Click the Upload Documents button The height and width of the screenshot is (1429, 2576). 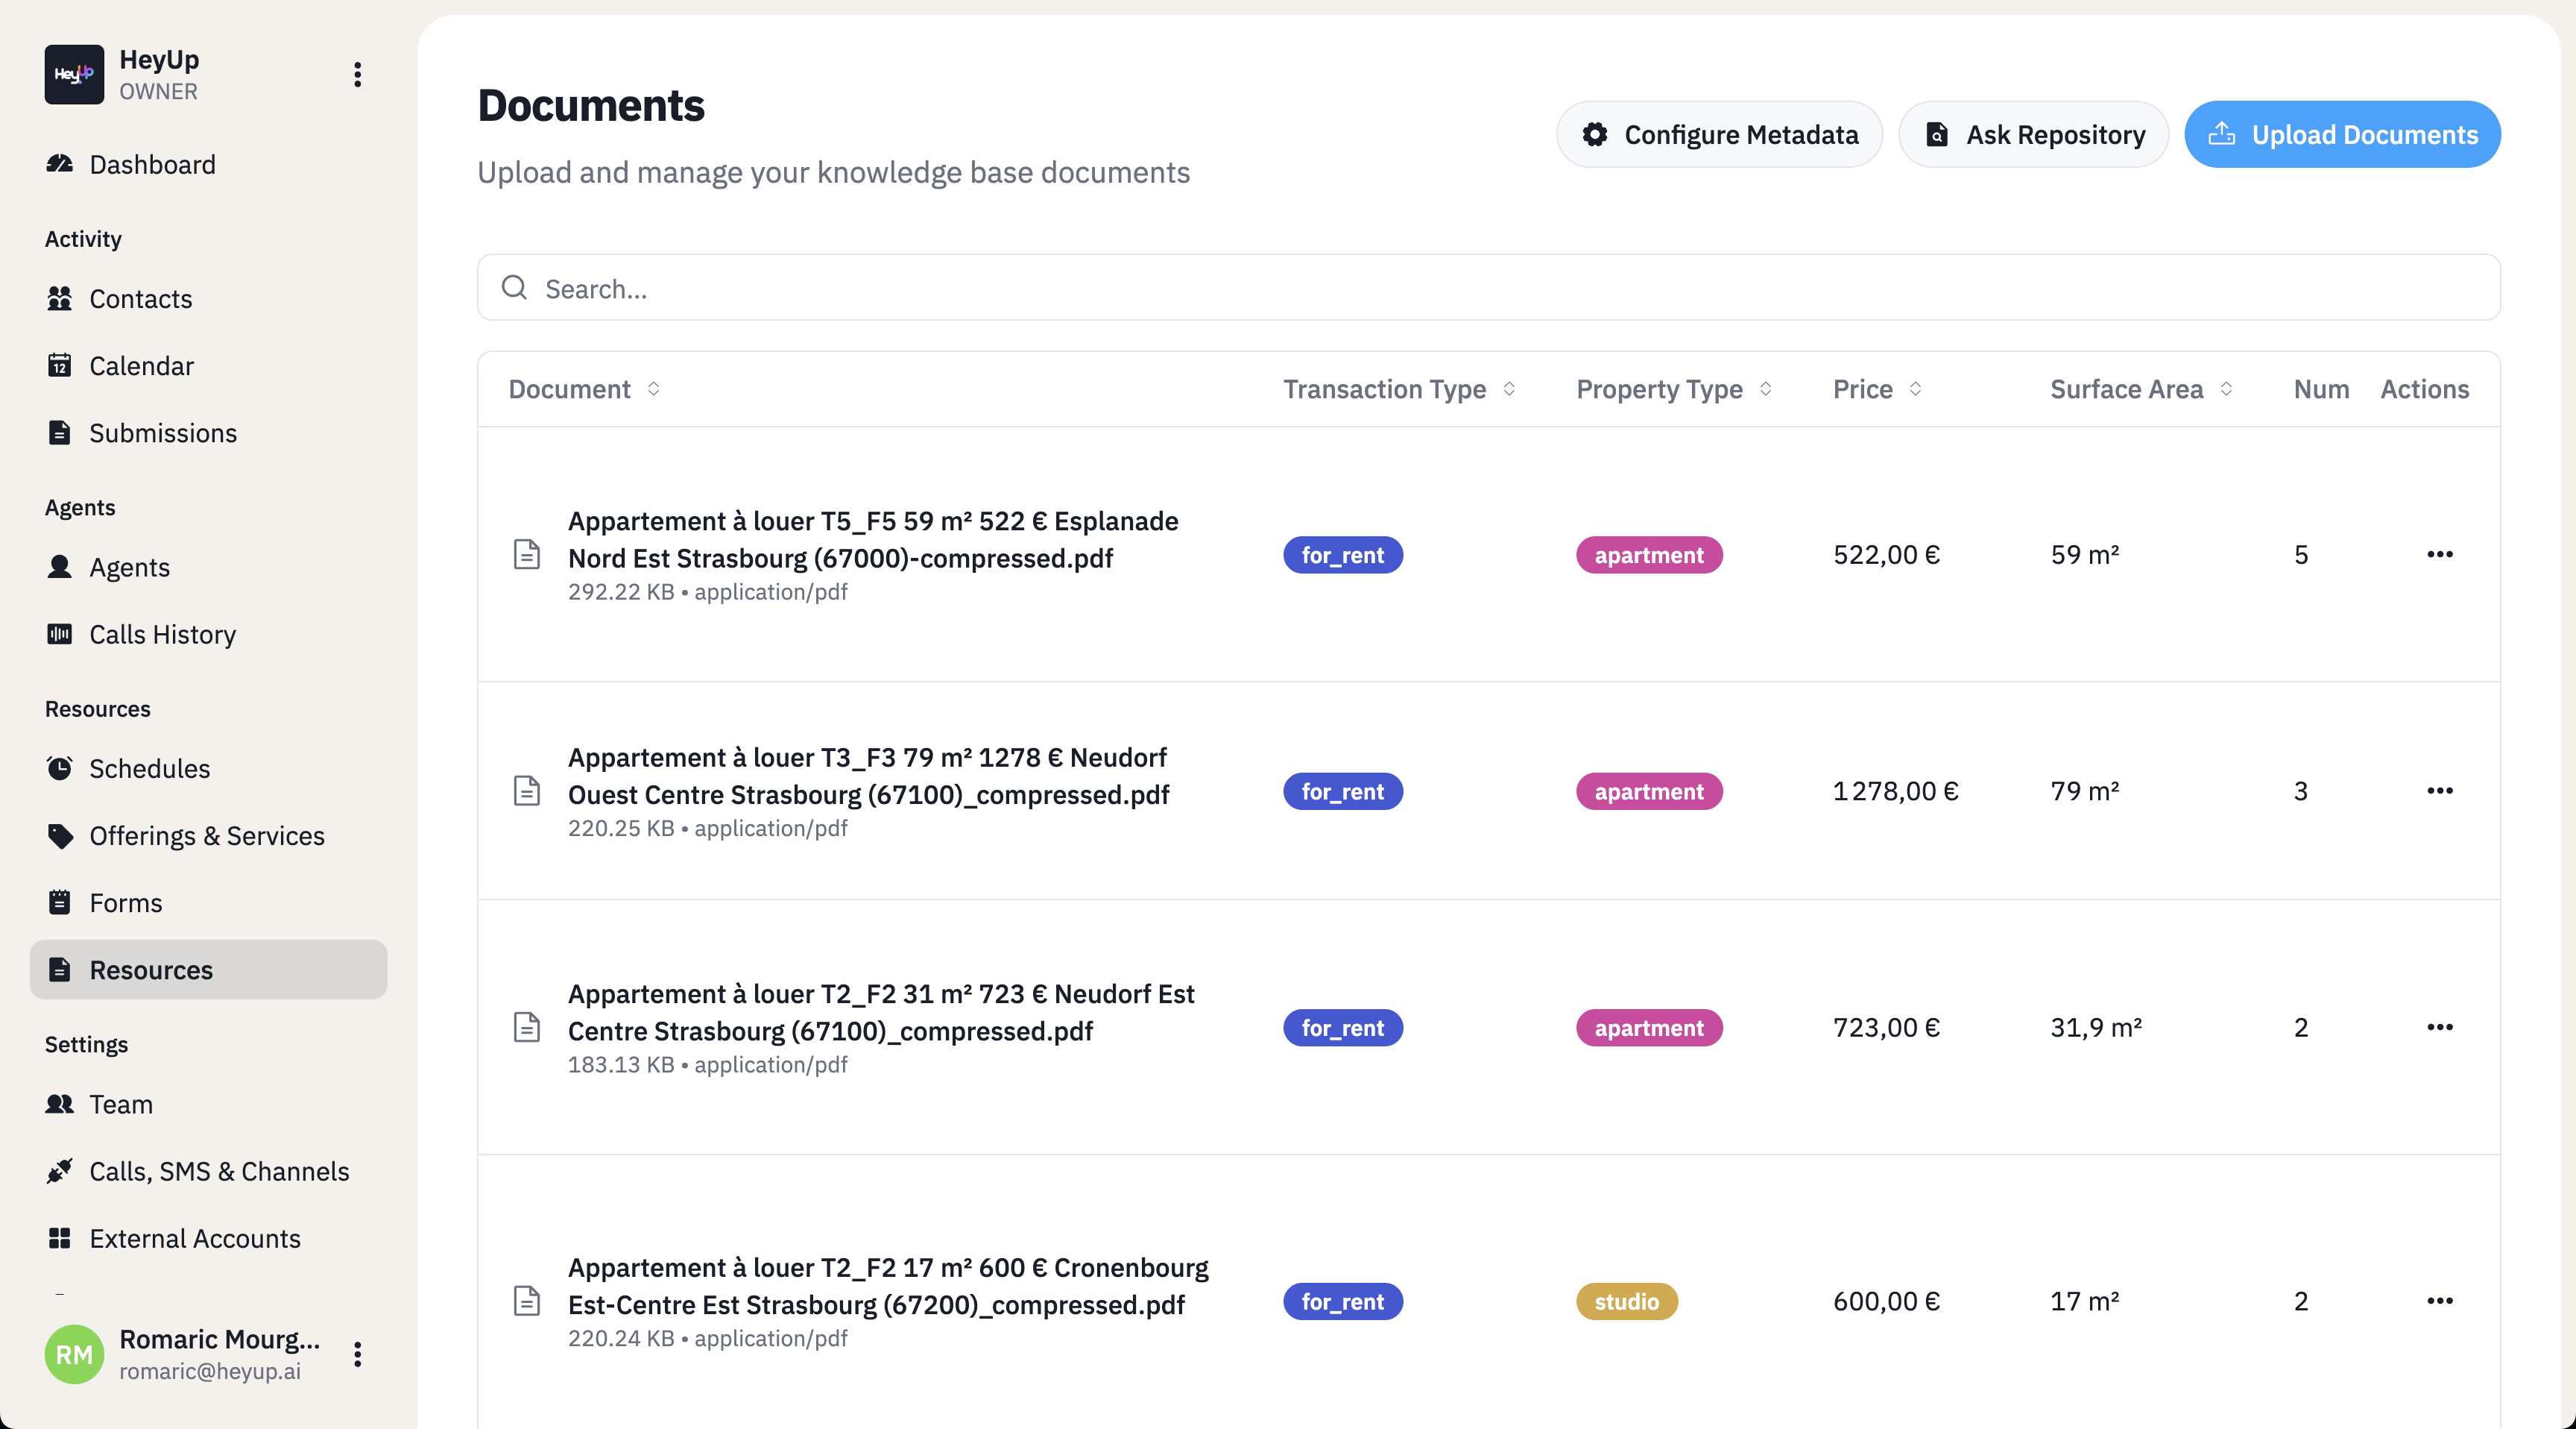(2342, 133)
